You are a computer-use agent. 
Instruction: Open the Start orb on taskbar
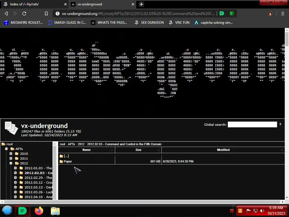7,211
